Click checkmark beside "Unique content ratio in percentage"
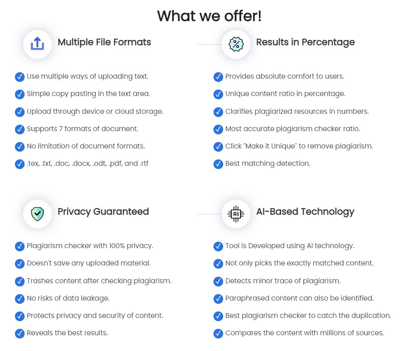 click(218, 94)
